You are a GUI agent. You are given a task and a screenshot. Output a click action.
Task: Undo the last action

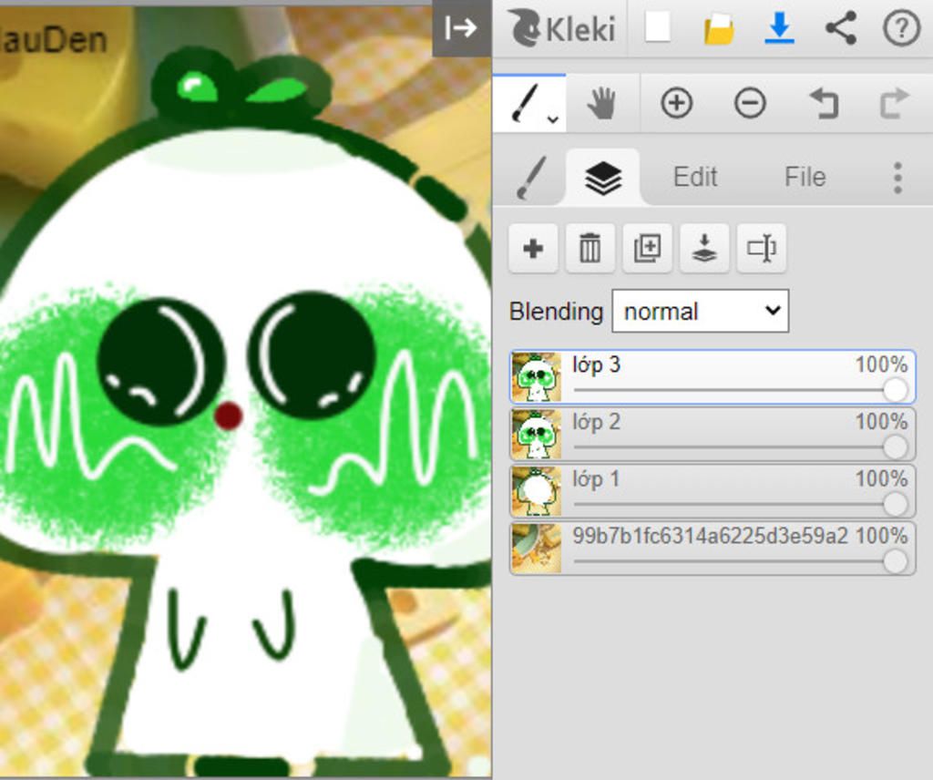824,104
